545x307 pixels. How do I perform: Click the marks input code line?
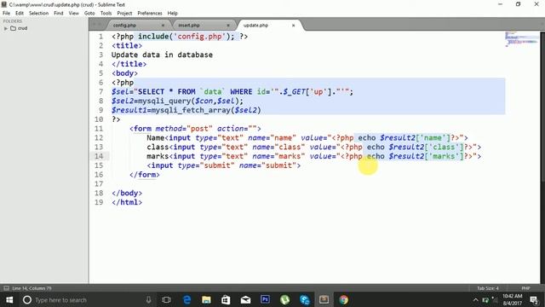(x=314, y=156)
